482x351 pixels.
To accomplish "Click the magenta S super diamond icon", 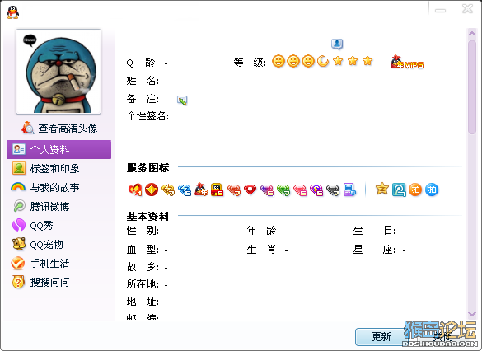I will point(316,190).
